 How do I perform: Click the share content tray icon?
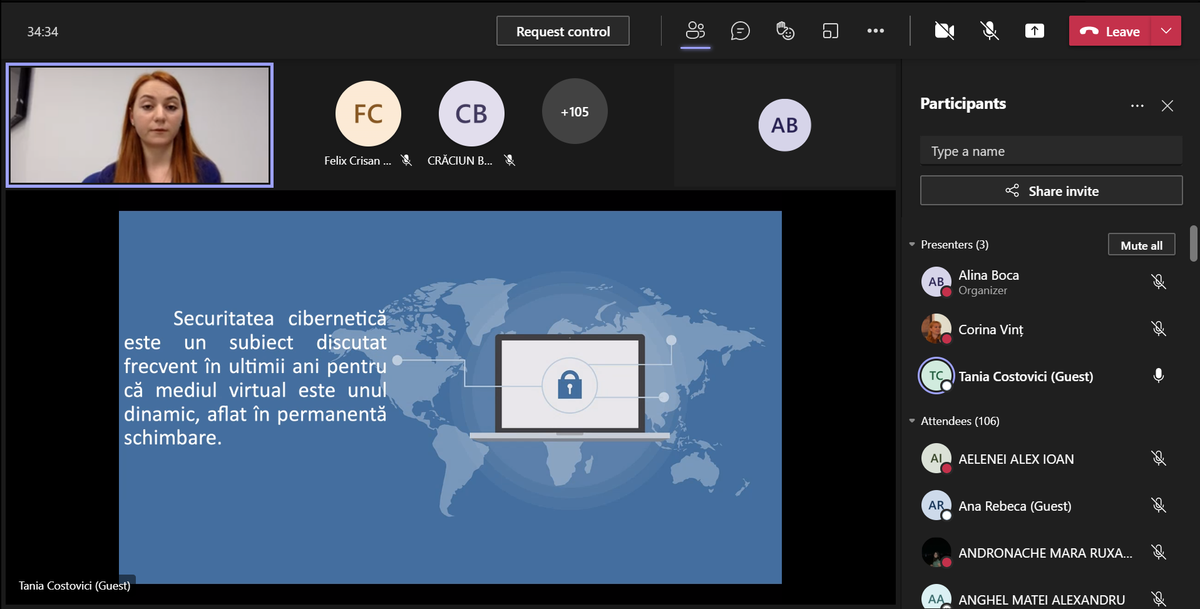(1034, 31)
